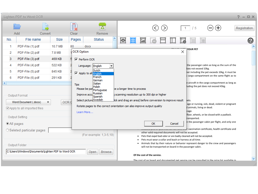Click the Convert icon
Viewport: 258px width, 194px height.
pyautogui.click(x=45, y=27)
